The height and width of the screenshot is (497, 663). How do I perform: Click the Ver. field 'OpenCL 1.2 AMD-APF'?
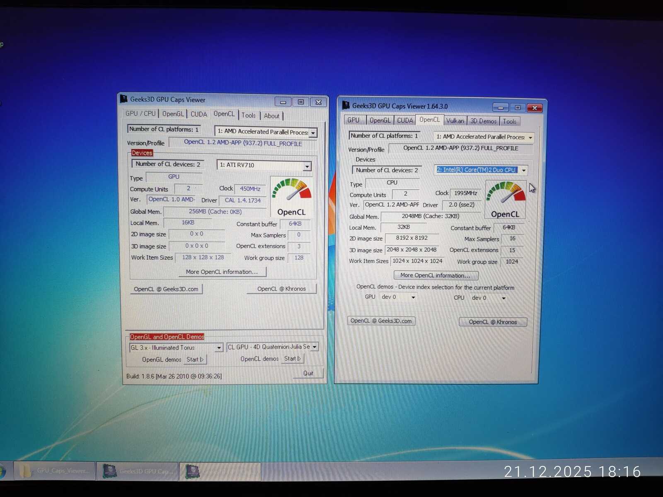392,205
